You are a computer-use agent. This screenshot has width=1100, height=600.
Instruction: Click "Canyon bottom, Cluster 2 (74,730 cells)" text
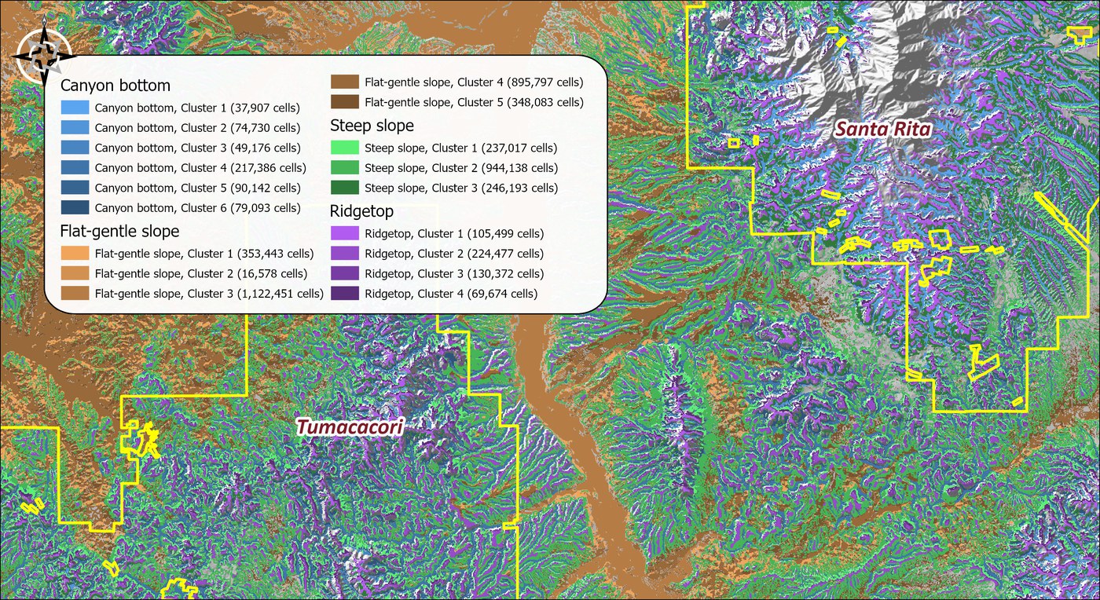tap(197, 127)
